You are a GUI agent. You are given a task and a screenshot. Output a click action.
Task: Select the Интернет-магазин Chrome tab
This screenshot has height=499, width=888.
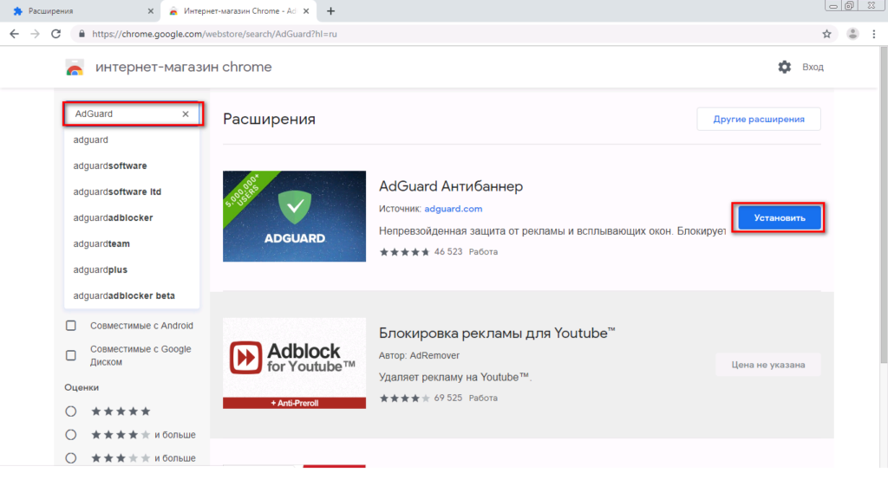[239, 11]
